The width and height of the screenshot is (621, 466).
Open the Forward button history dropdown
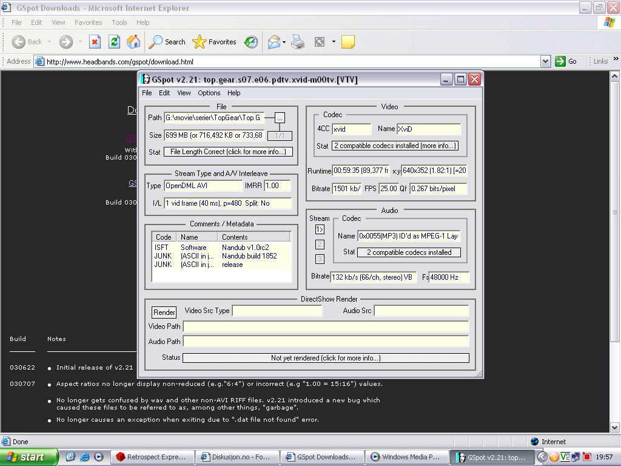(80, 42)
